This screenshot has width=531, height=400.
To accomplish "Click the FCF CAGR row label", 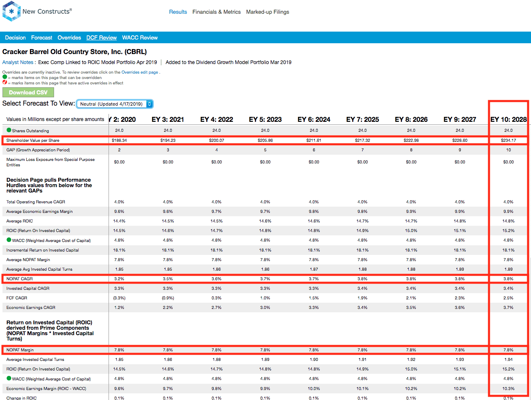I will 17,298.
